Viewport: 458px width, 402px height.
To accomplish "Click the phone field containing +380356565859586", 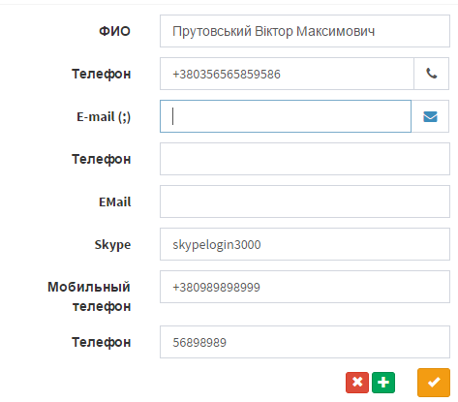I will pyautogui.click(x=287, y=74).
